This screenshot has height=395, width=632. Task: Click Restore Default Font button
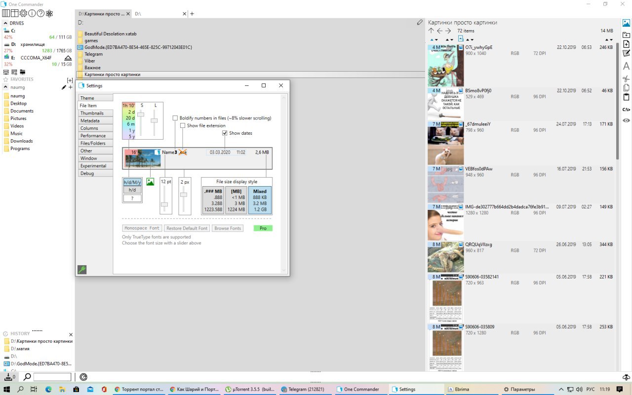pos(187,228)
